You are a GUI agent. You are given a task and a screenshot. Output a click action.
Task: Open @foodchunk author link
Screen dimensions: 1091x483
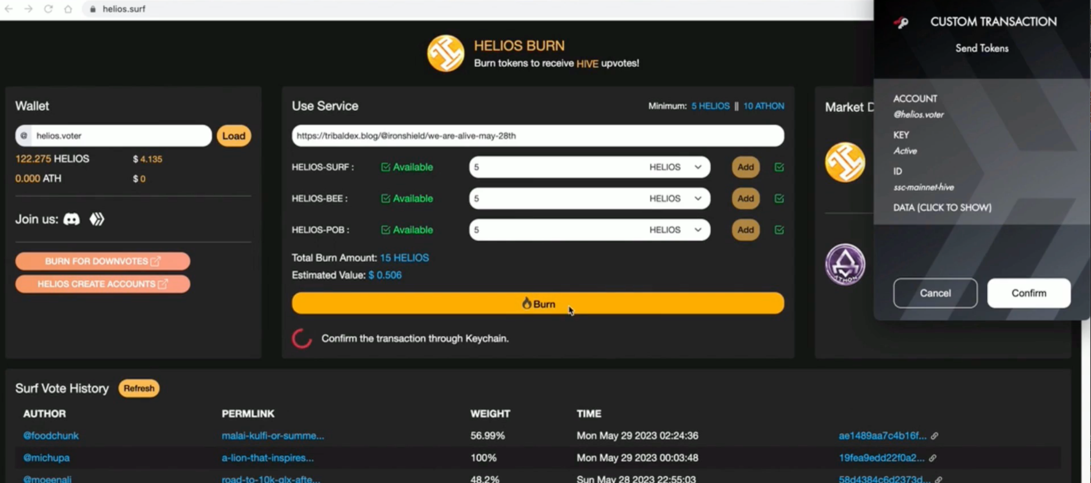point(51,436)
